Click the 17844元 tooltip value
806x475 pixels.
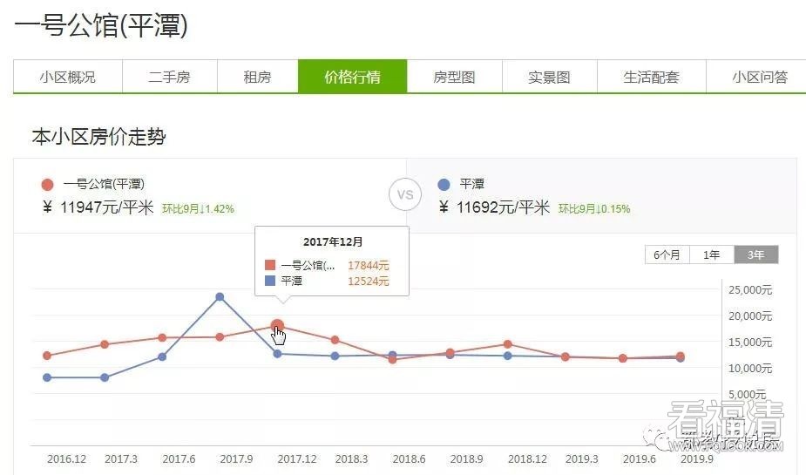(368, 265)
